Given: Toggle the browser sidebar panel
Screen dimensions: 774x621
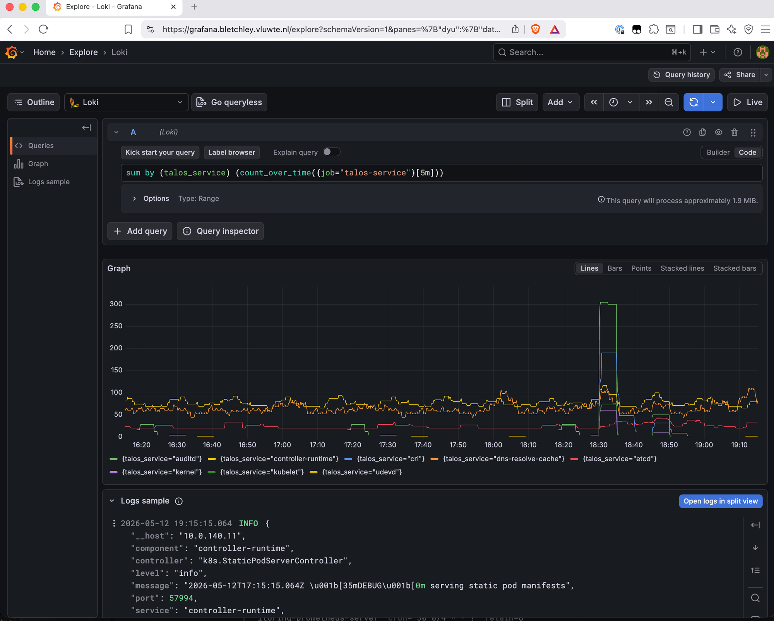Looking at the screenshot, I should click(698, 29).
